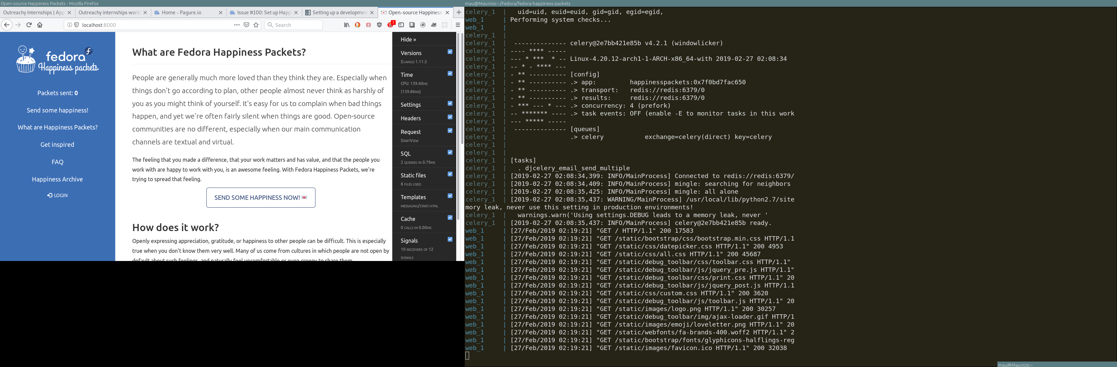Click the Fedora Happiness Packets logo
Screen dimensions: 1117x367
(x=58, y=60)
